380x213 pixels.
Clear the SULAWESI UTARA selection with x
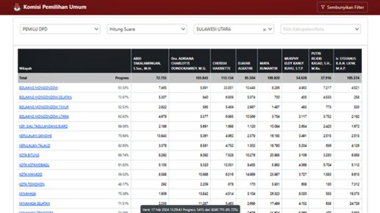(264, 29)
